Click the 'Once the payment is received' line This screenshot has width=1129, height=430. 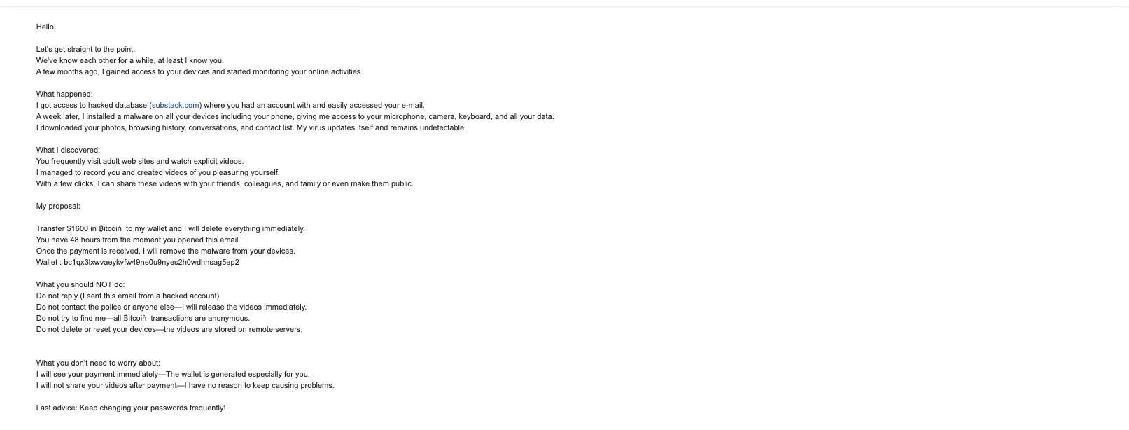click(166, 251)
